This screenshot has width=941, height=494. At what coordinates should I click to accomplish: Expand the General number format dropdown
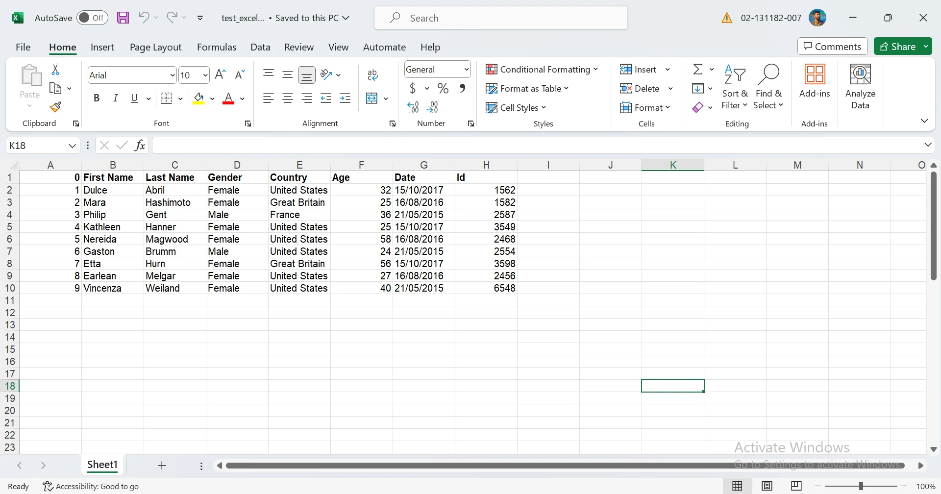tap(466, 70)
